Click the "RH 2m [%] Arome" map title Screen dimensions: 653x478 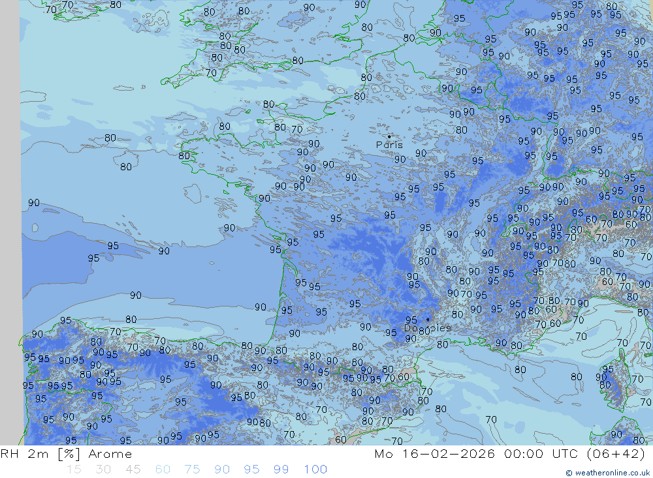click(x=66, y=454)
